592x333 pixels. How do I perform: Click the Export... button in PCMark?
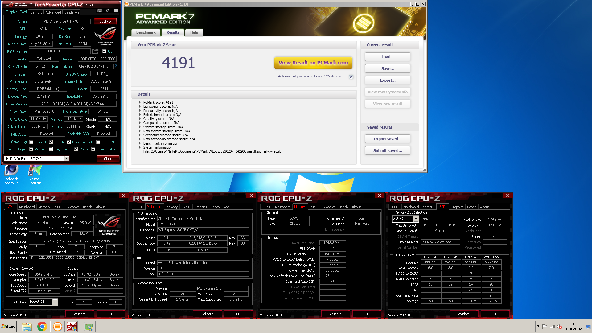(x=388, y=80)
